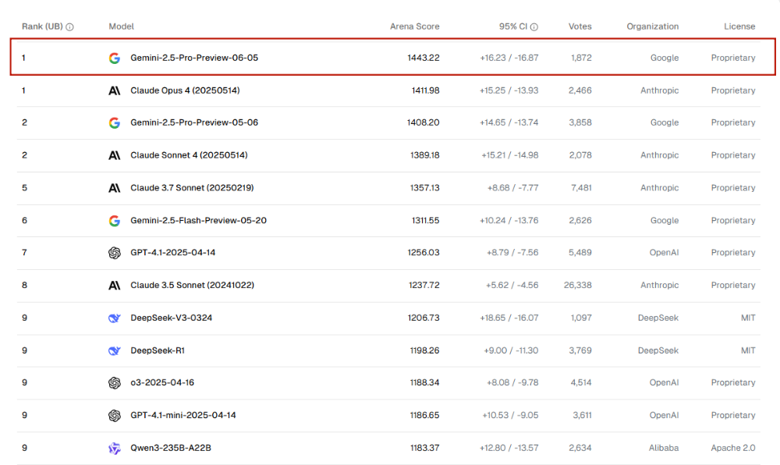Open the Claude Sonnet 4 (20250514) model link
The height and width of the screenshot is (465, 780).
(189, 155)
